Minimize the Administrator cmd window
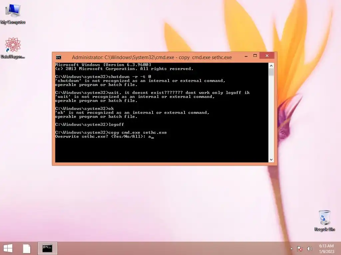341x255 pixels. tap(246, 56)
